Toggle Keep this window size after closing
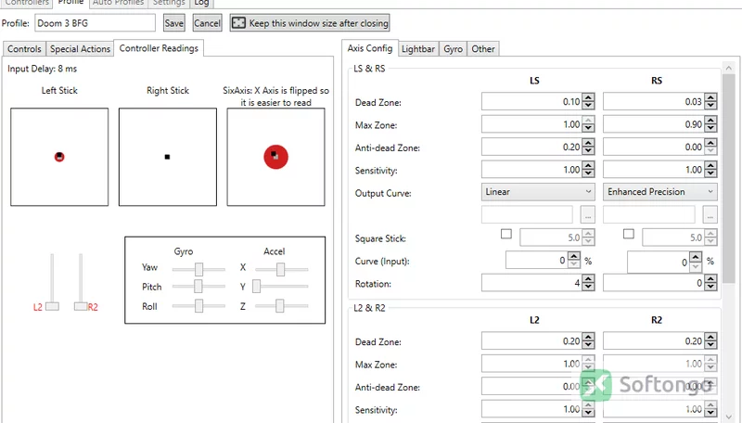 pos(310,23)
